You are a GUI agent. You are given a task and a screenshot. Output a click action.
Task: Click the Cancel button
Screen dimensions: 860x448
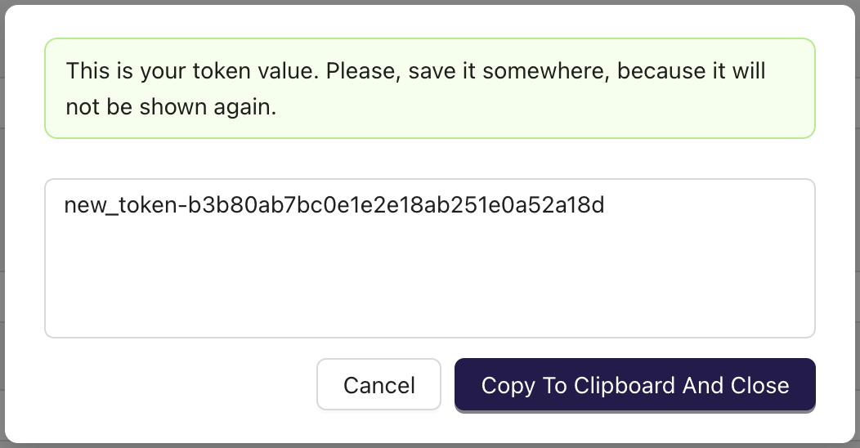(x=378, y=385)
